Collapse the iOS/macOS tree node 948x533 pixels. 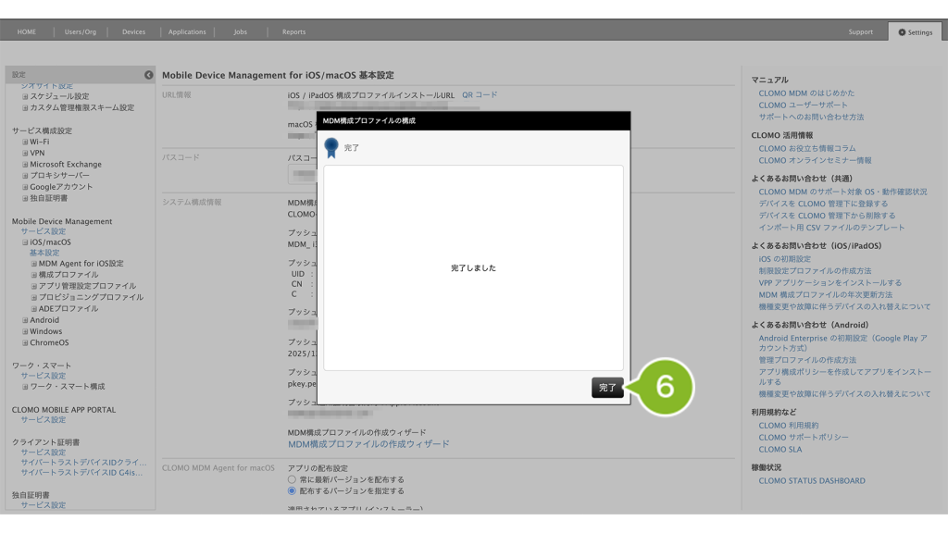(25, 242)
